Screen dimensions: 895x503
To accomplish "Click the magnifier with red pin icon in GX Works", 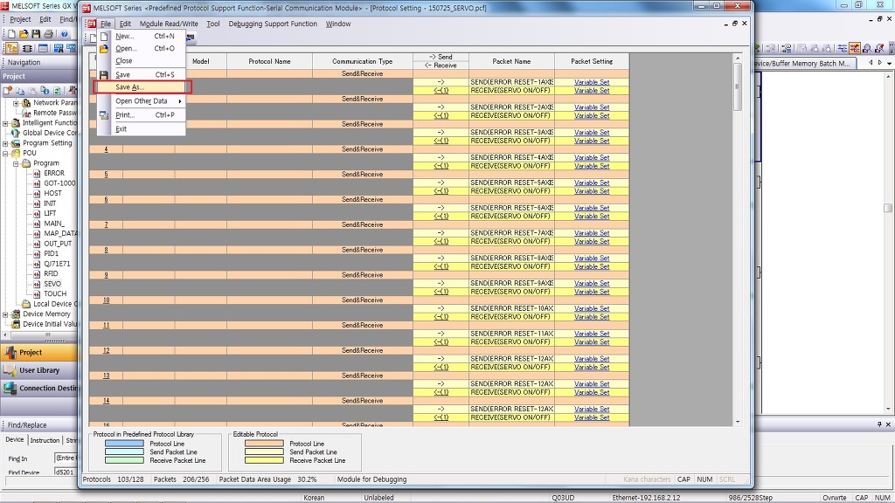I will pos(879,49).
